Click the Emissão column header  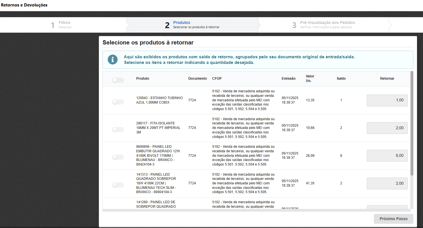288,78
